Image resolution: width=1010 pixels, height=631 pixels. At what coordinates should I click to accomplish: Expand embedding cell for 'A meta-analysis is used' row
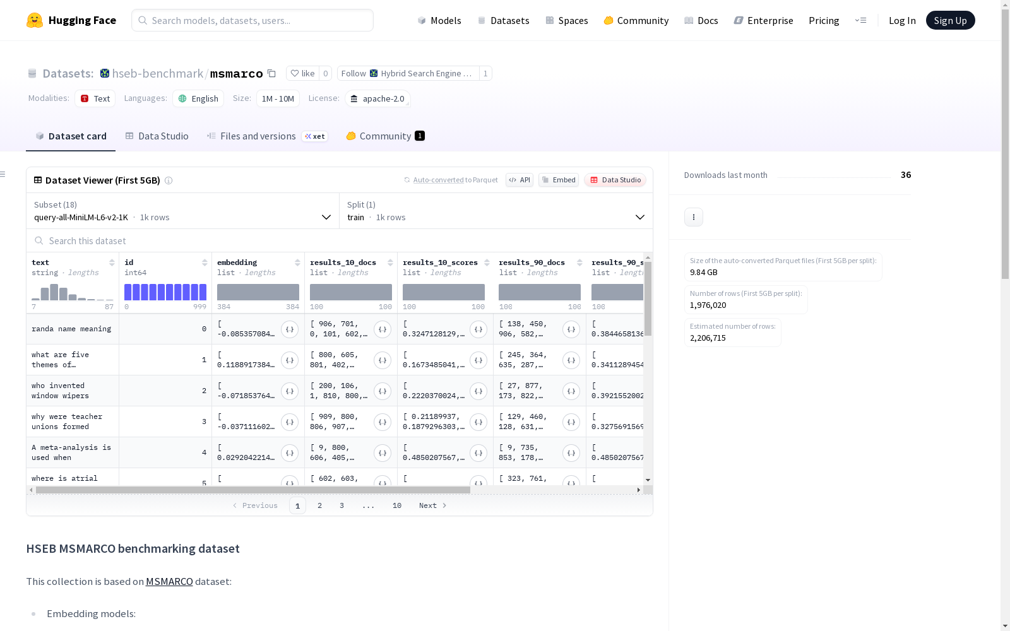coord(290,453)
